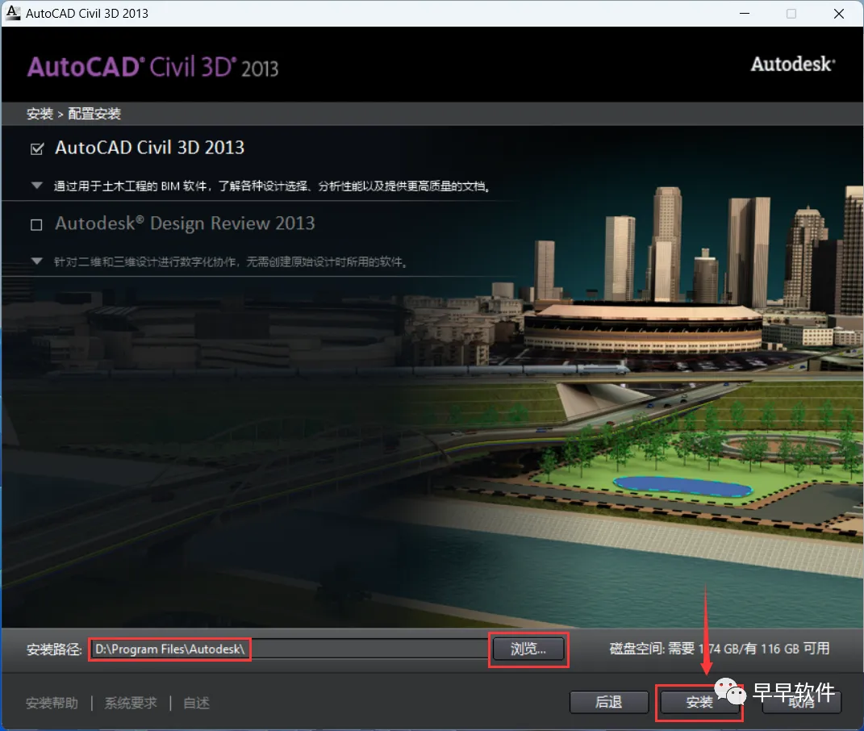Select the Autodesk Design Review 2013 product title
Image resolution: width=864 pixels, height=731 pixels.
(x=185, y=223)
